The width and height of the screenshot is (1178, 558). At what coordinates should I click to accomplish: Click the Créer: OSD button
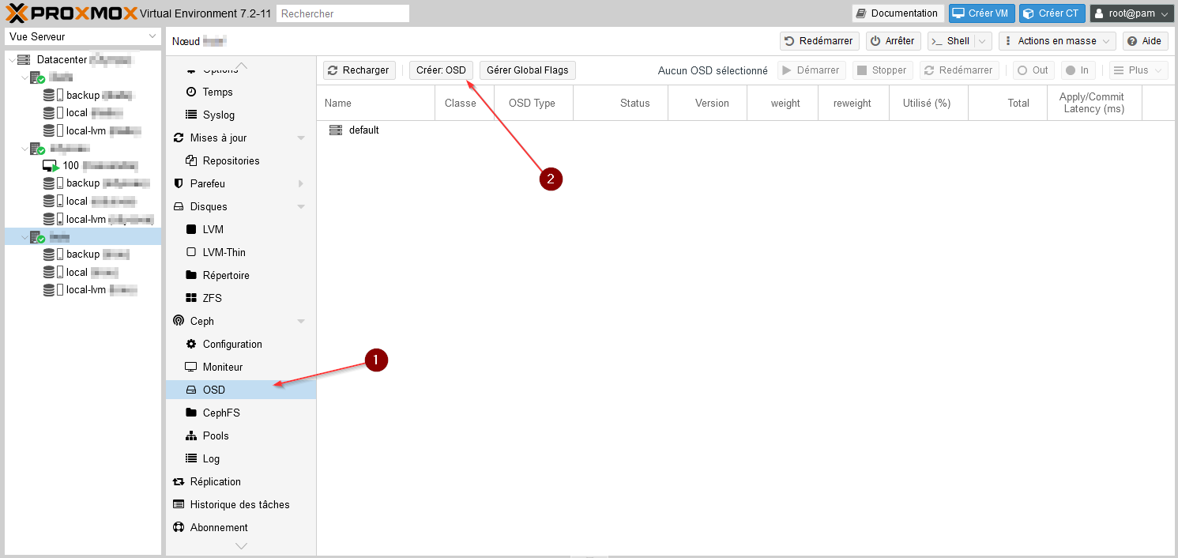[441, 70]
